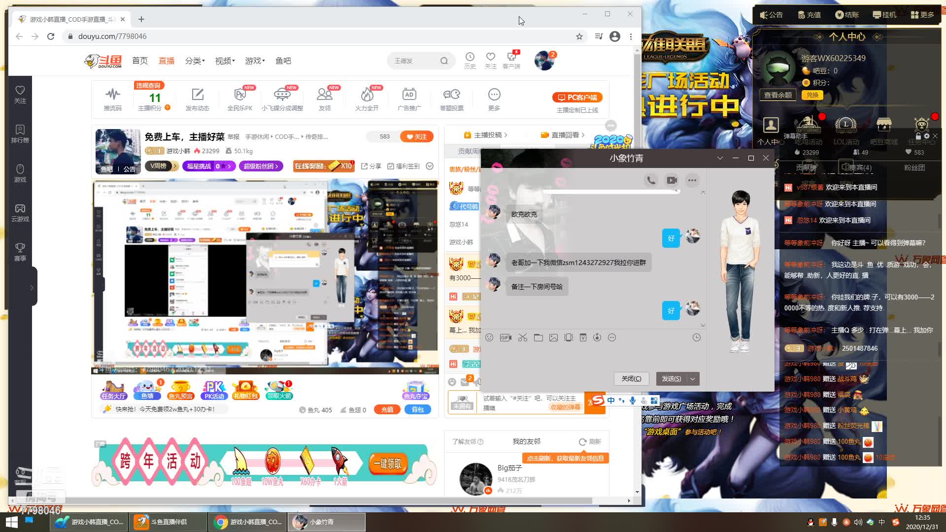The image size is (946, 532).
Task: Click 背包 backpack button
Action: click(x=418, y=410)
